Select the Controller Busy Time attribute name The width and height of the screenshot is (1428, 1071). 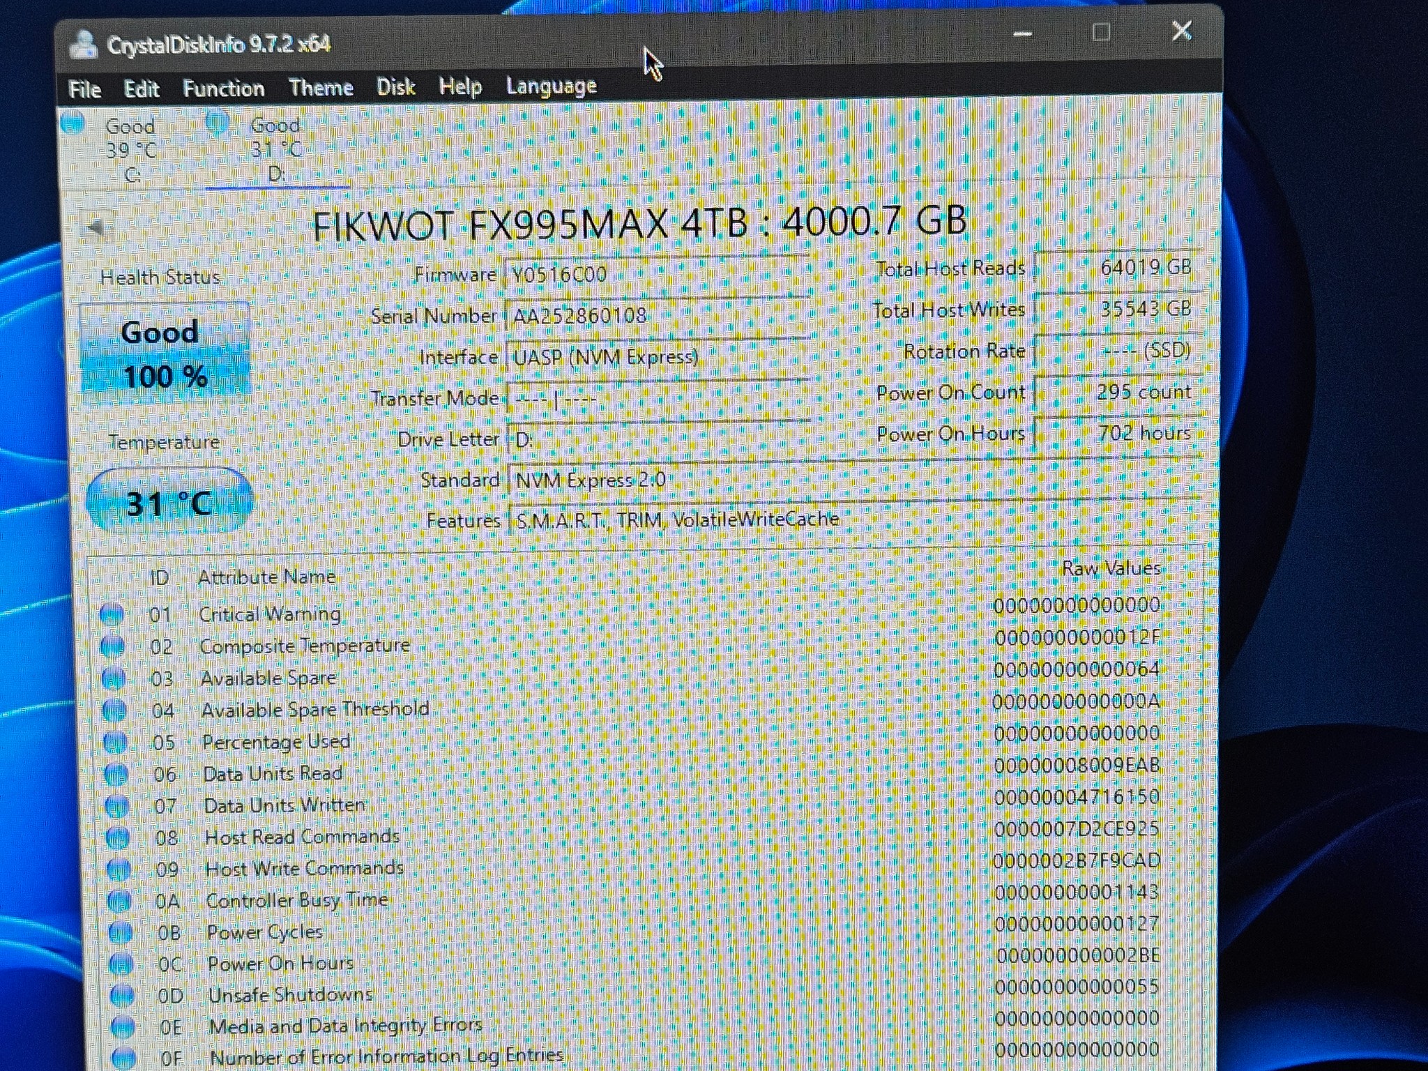click(x=297, y=900)
